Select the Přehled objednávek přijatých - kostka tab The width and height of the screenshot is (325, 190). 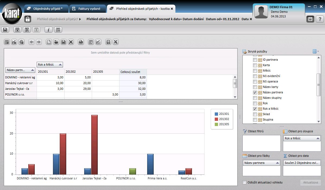tap(141, 9)
